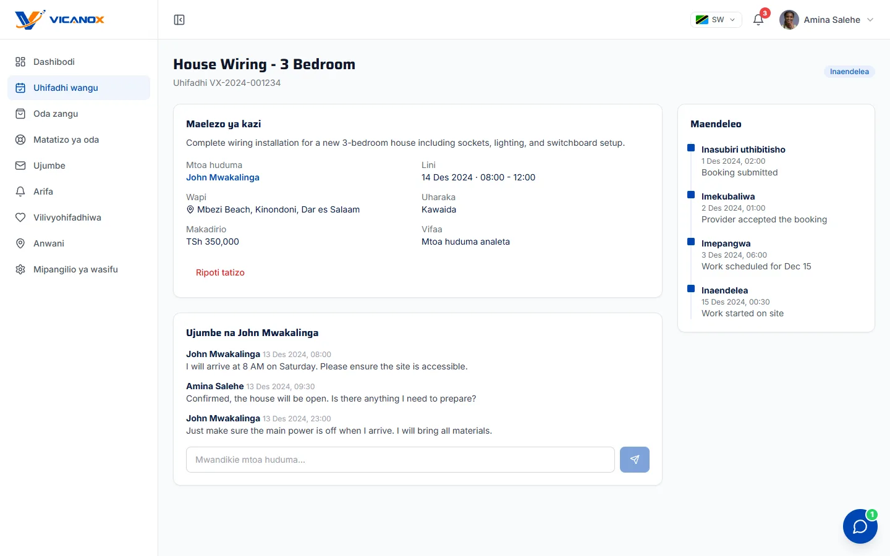Open John Mwakalinga provider link
Screen dimensions: 890x556
[x=222, y=177]
